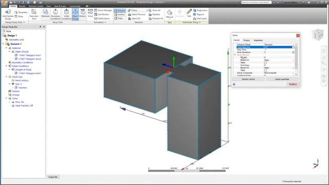This screenshot has width=329, height=185.
Task: Open Solver Manager
Action: [103, 10]
